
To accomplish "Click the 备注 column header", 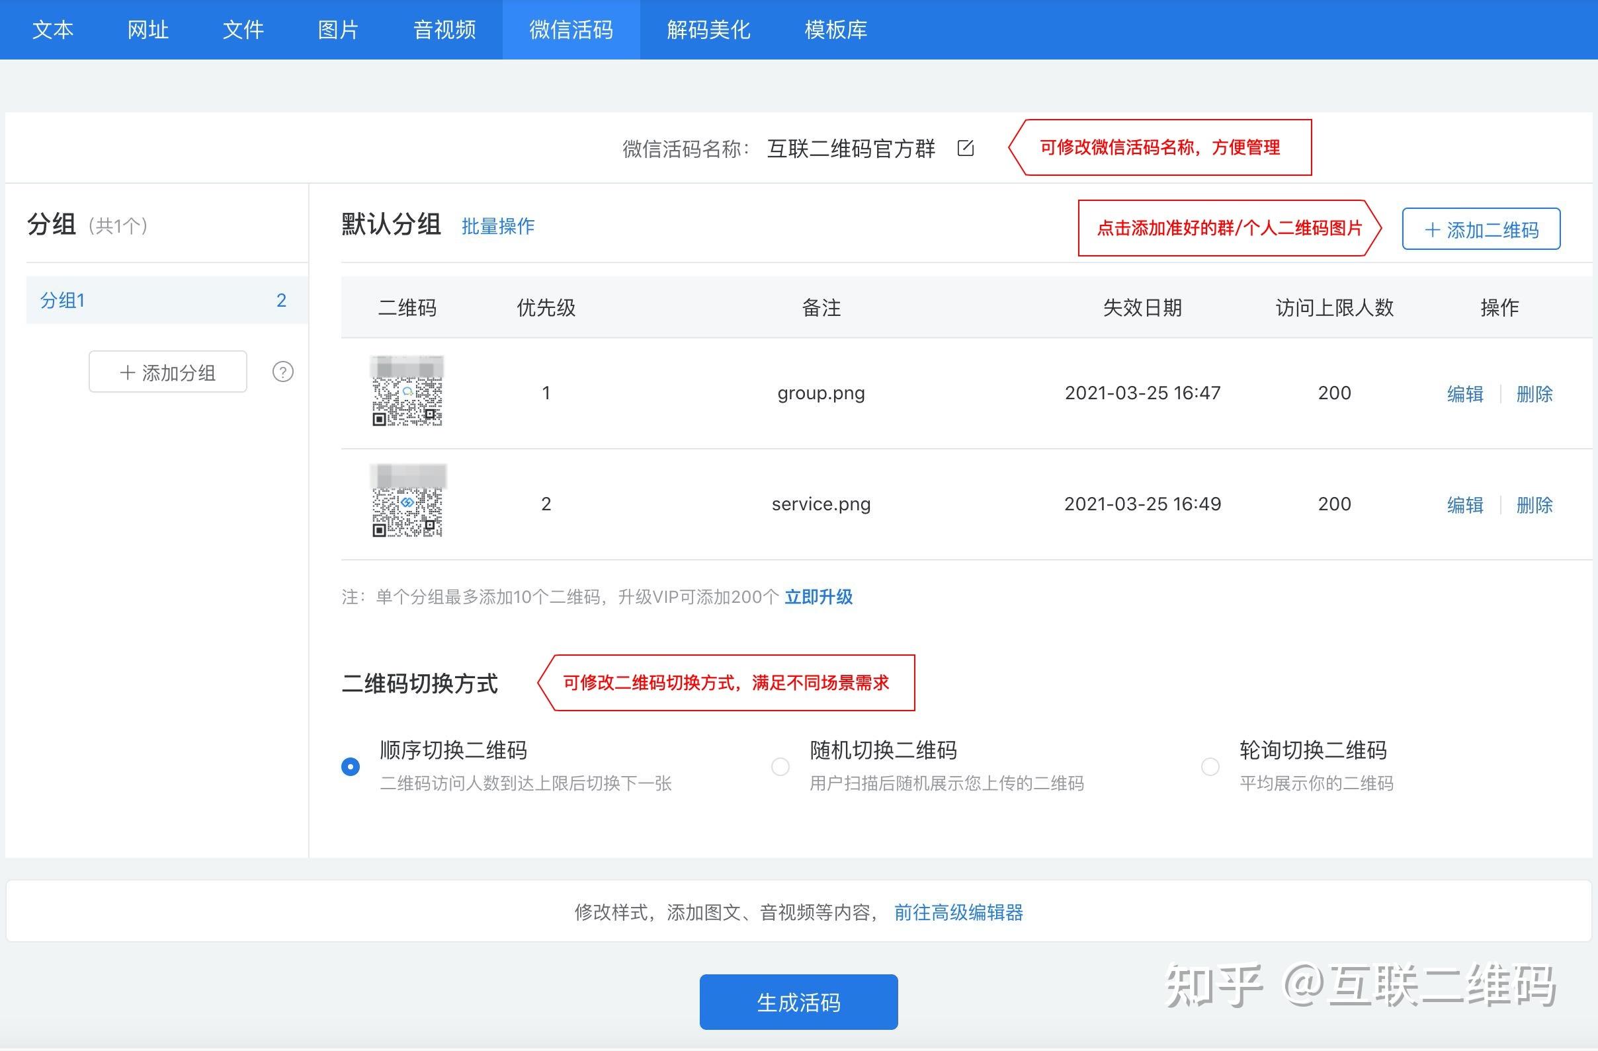I will tap(821, 307).
